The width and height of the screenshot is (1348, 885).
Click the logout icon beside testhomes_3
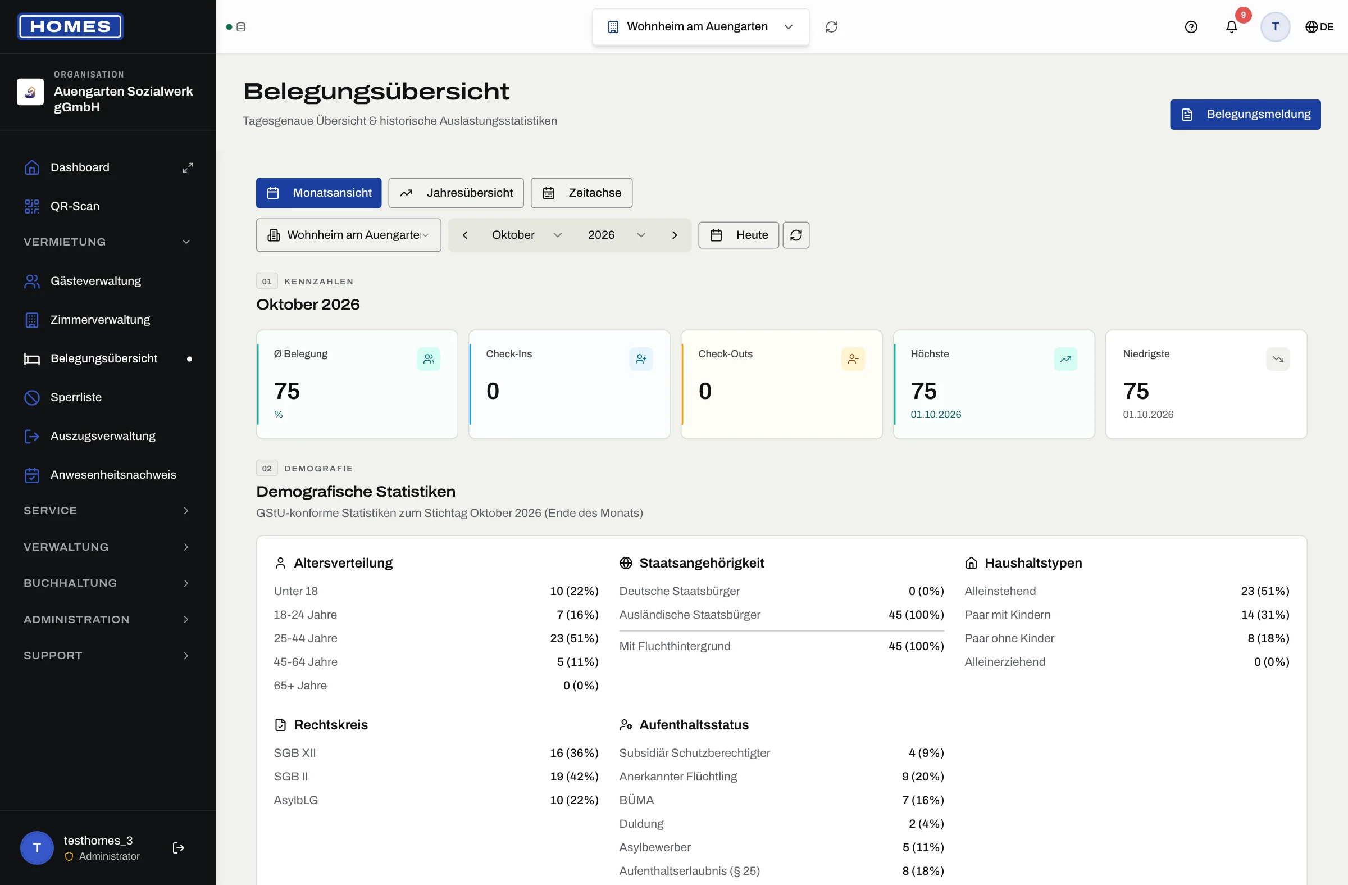[178, 847]
